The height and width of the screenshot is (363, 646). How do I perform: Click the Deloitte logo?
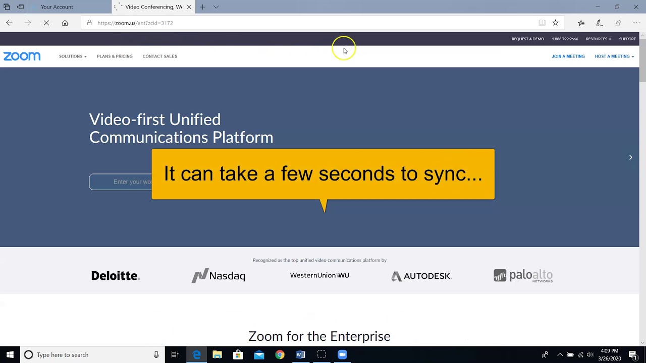pos(116,276)
